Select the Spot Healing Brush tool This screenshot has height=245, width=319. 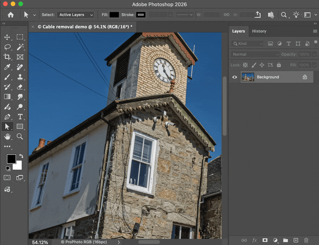20,67
